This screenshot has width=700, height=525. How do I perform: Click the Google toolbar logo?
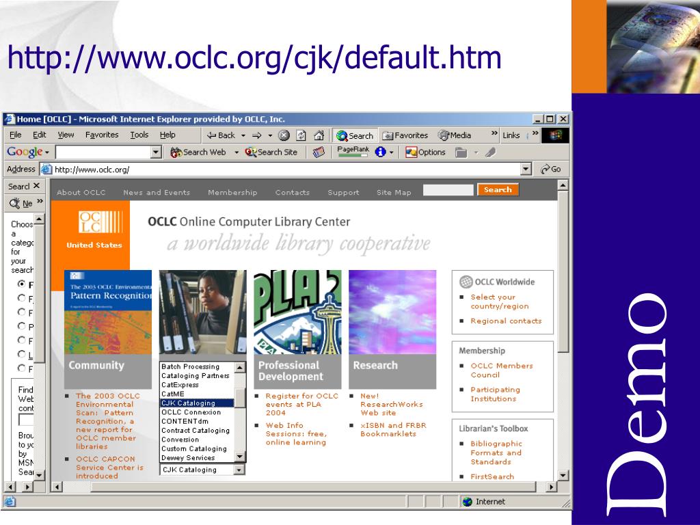[x=25, y=152]
